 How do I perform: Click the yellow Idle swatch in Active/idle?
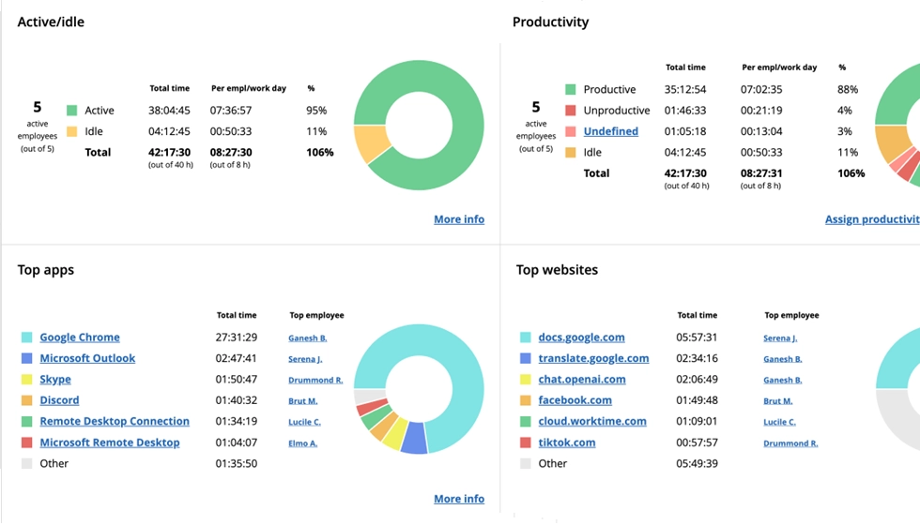(72, 131)
